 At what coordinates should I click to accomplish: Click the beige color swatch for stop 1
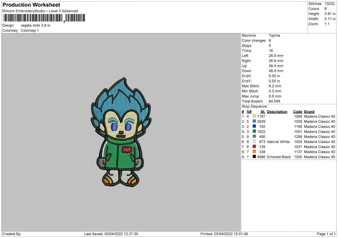255,116
